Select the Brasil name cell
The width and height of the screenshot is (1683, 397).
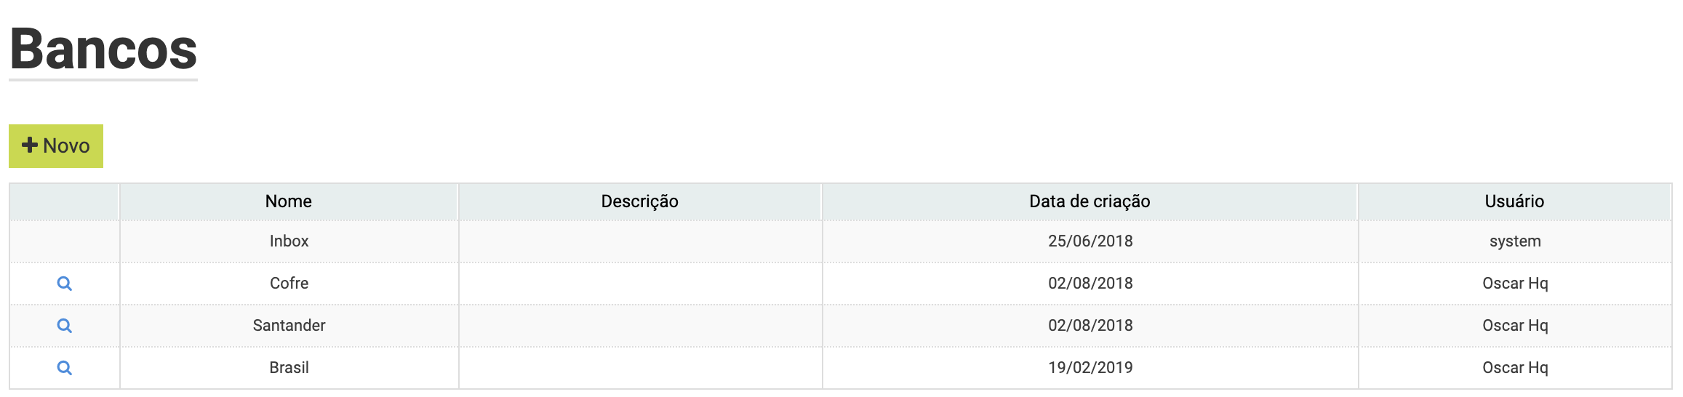[289, 368]
